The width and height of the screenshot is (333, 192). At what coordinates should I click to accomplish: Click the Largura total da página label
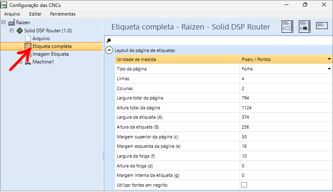tap(140, 98)
